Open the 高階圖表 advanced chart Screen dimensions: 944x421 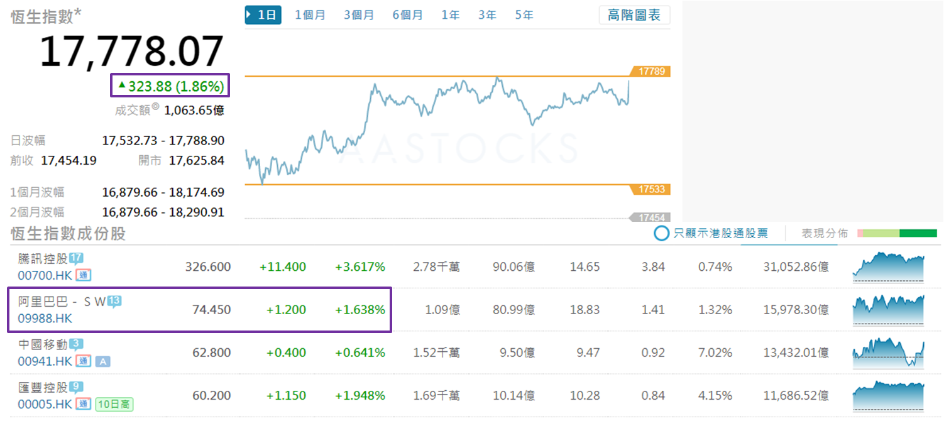click(x=634, y=15)
